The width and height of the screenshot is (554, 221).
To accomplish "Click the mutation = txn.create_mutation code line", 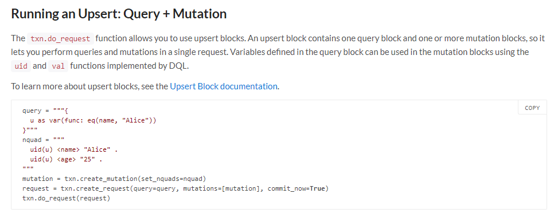I will [x=114, y=179].
